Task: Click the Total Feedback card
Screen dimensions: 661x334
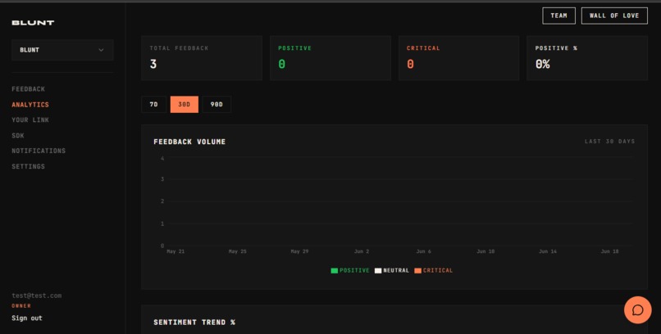Action: [x=202, y=58]
